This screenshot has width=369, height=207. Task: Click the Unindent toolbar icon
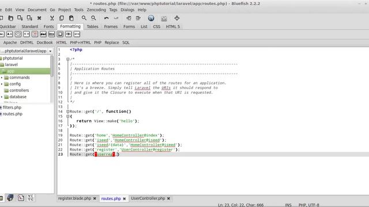[x=129, y=18]
